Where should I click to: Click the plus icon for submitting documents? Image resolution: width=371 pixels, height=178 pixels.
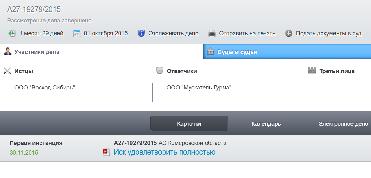coord(288,33)
